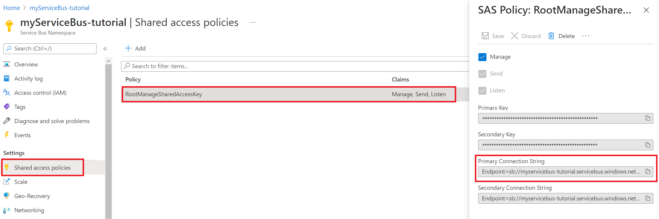
Task: Open the ellipsis menu next to page title
Action: coord(253,22)
